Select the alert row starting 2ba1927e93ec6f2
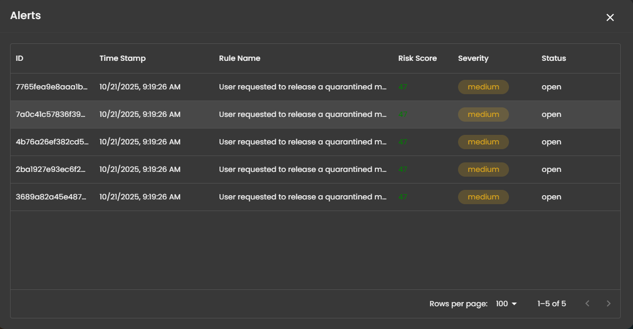Screen dimensions: 633x329 click(52, 169)
